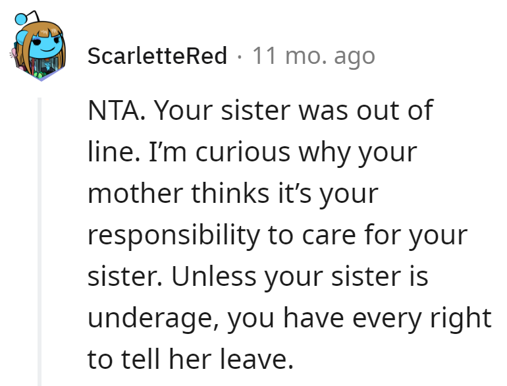
Task: Click the words "every right"
Action: point(421,319)
